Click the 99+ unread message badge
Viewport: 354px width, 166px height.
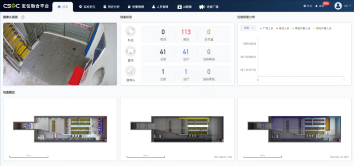coord(326,3)
